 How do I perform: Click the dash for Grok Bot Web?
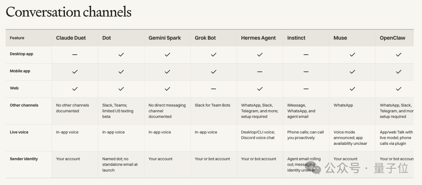[213, 89]
